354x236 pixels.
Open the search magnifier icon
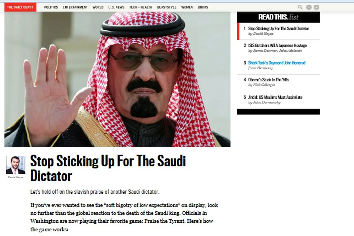coord(300,7)
